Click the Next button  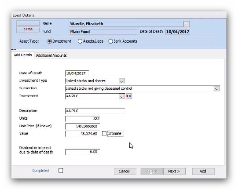click(174, 172)
